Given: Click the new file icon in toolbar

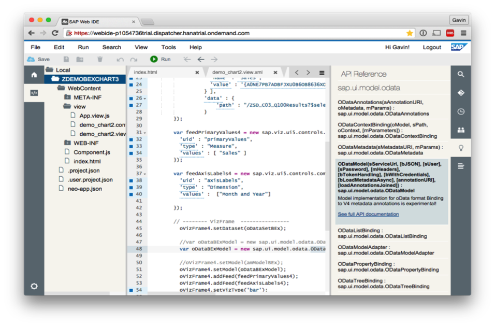Looking at the screenshot, I should tap(66, 59).
